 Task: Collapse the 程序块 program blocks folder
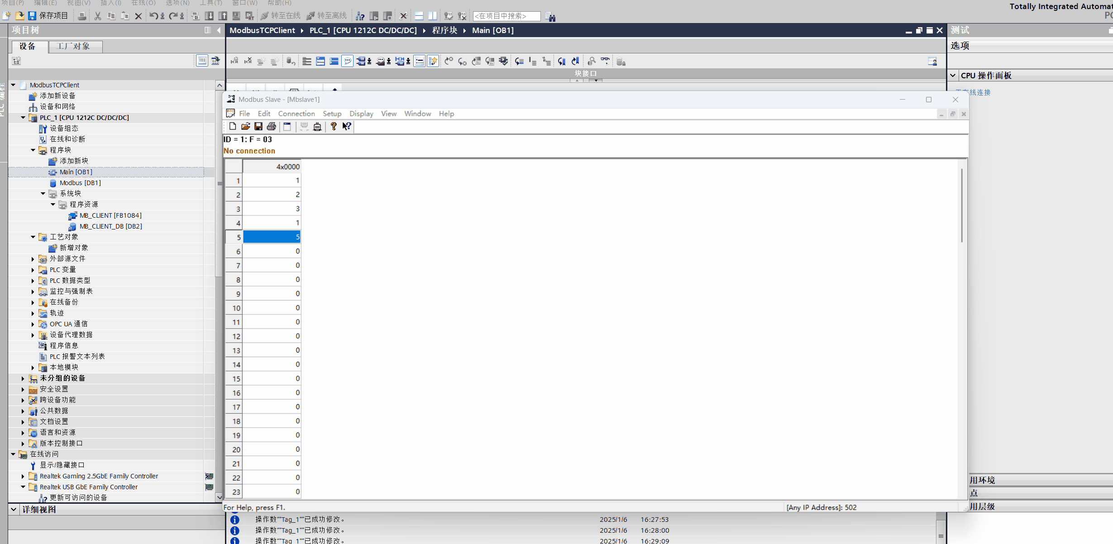(33, 150)
